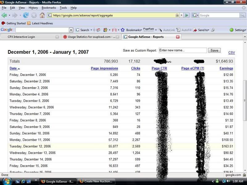Close the Google AdSense - Reports tab
Image resolution: width=247 pixels, height=185 pixels.
tap(178, 37)
